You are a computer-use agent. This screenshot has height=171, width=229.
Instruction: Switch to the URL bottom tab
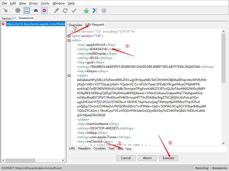(72, 148)
